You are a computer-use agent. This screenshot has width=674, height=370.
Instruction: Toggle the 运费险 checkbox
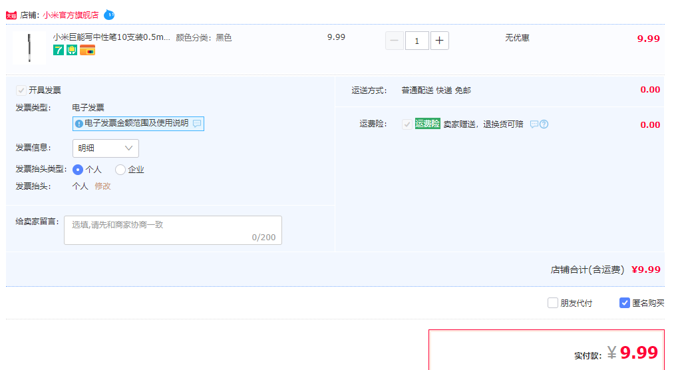point(407,124)
